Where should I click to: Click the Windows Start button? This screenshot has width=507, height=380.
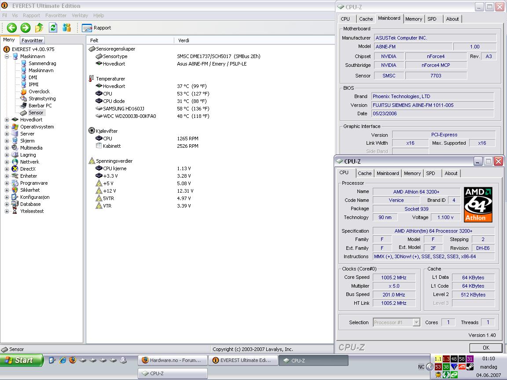[x=22, y=360]
